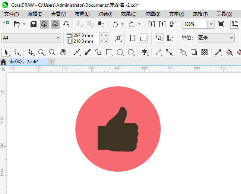Click the Redo arrow icon

pos(131,24)
